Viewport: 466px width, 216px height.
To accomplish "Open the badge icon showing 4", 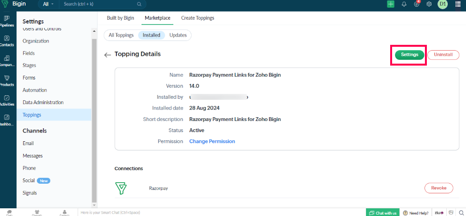I will pyautogui.click(x=417, y=4).
